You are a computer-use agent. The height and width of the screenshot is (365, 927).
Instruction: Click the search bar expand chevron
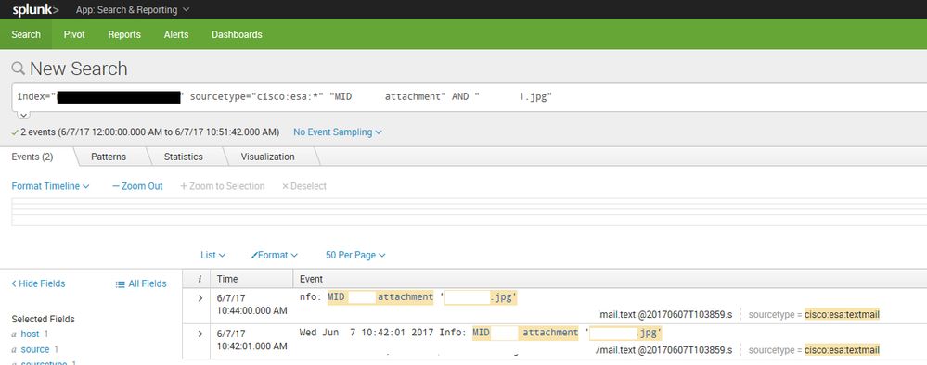[x=22, y=115]
